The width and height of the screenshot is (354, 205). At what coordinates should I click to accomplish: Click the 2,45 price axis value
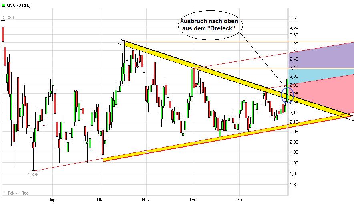[x=294, y=59]
